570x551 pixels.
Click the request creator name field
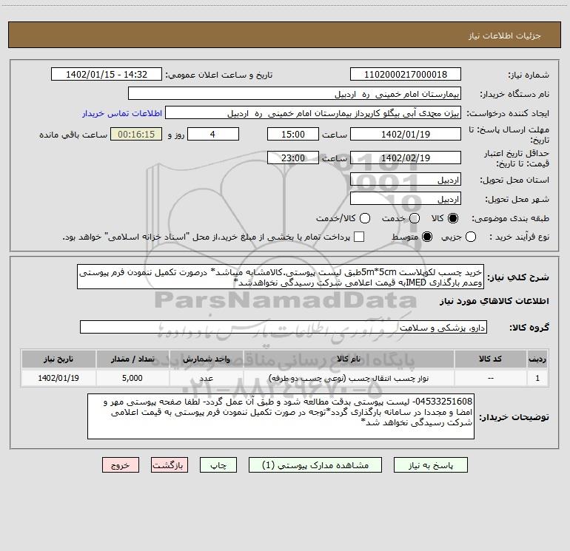click(313, 112)
